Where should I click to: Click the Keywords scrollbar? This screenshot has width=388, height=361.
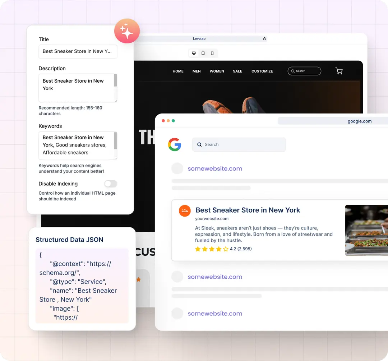click(115, 140)
